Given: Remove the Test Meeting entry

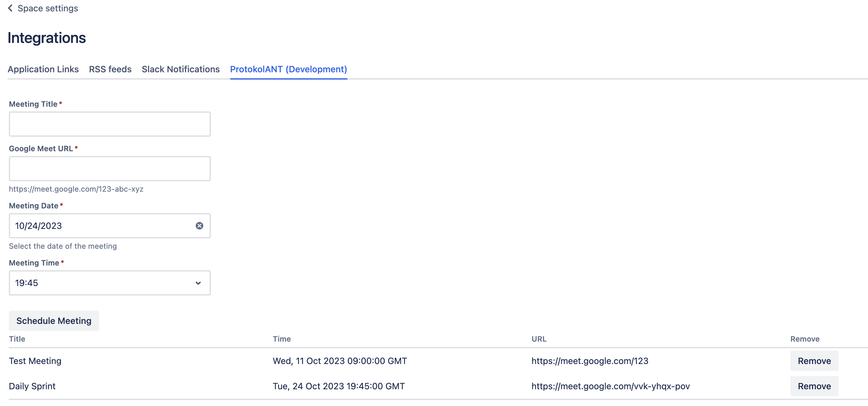Looking at the screenshot, I should point(814,361).
